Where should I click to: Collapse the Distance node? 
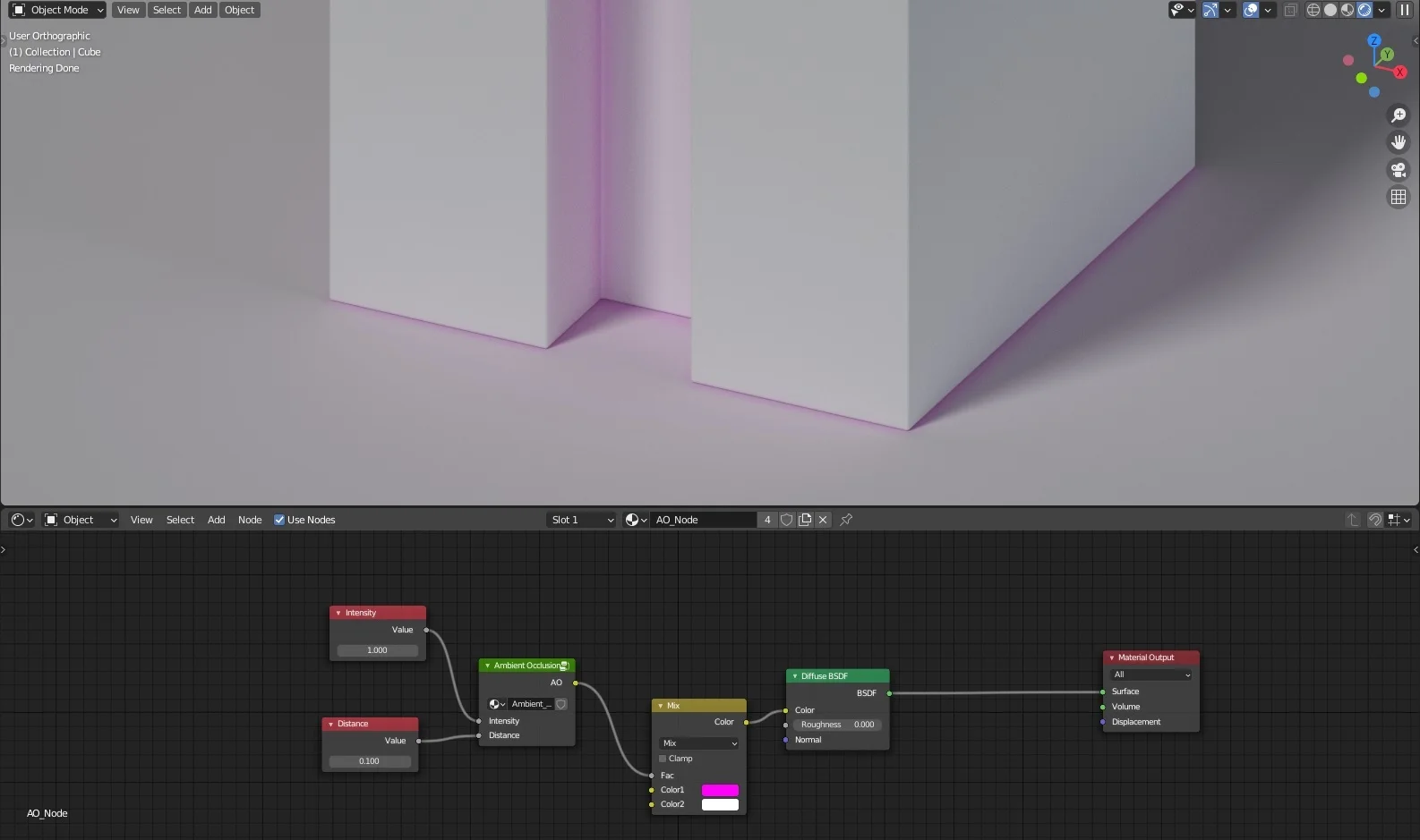[330, 724]
